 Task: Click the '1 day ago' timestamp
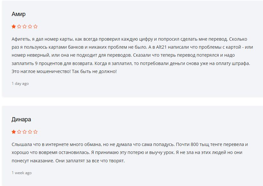pos(20,84)
